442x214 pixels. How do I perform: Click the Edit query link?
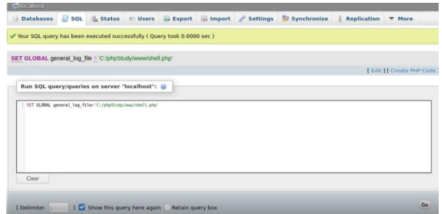point(376,71)
